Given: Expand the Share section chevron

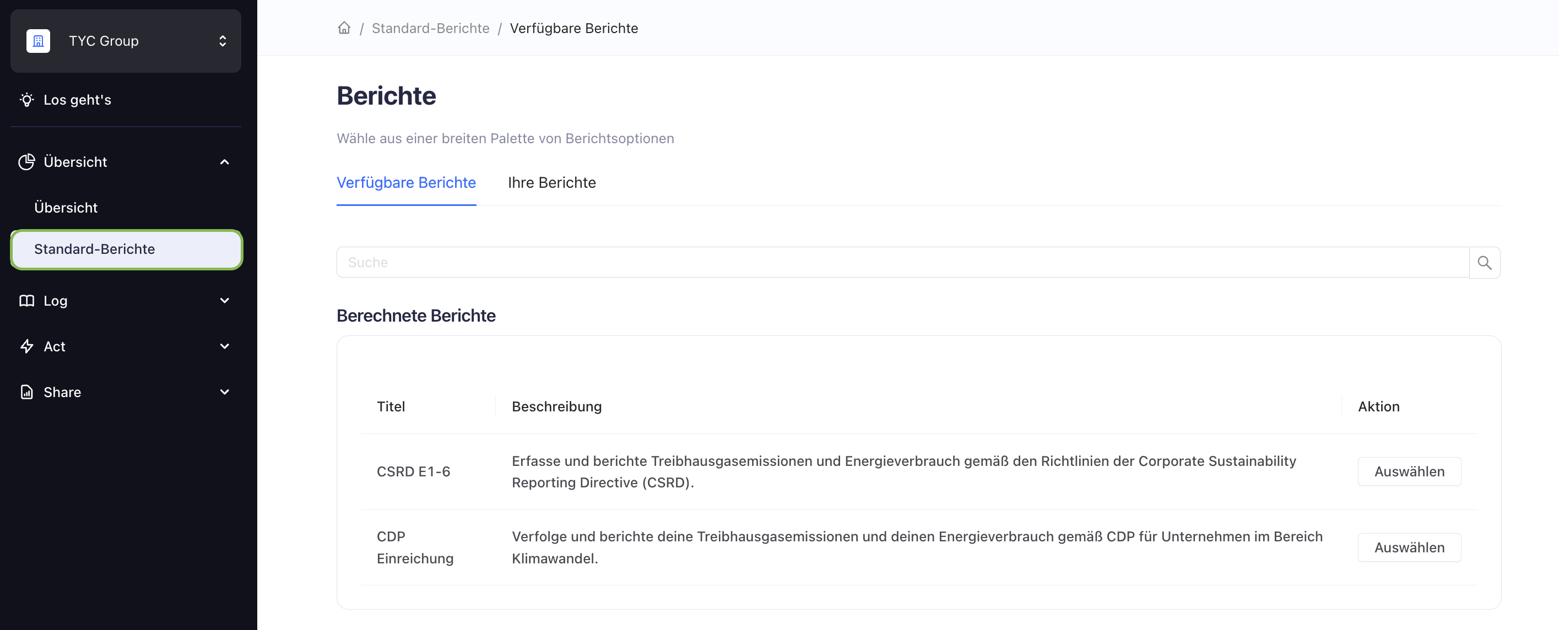Looking at the screenshot, I should (x=225, y=392).
